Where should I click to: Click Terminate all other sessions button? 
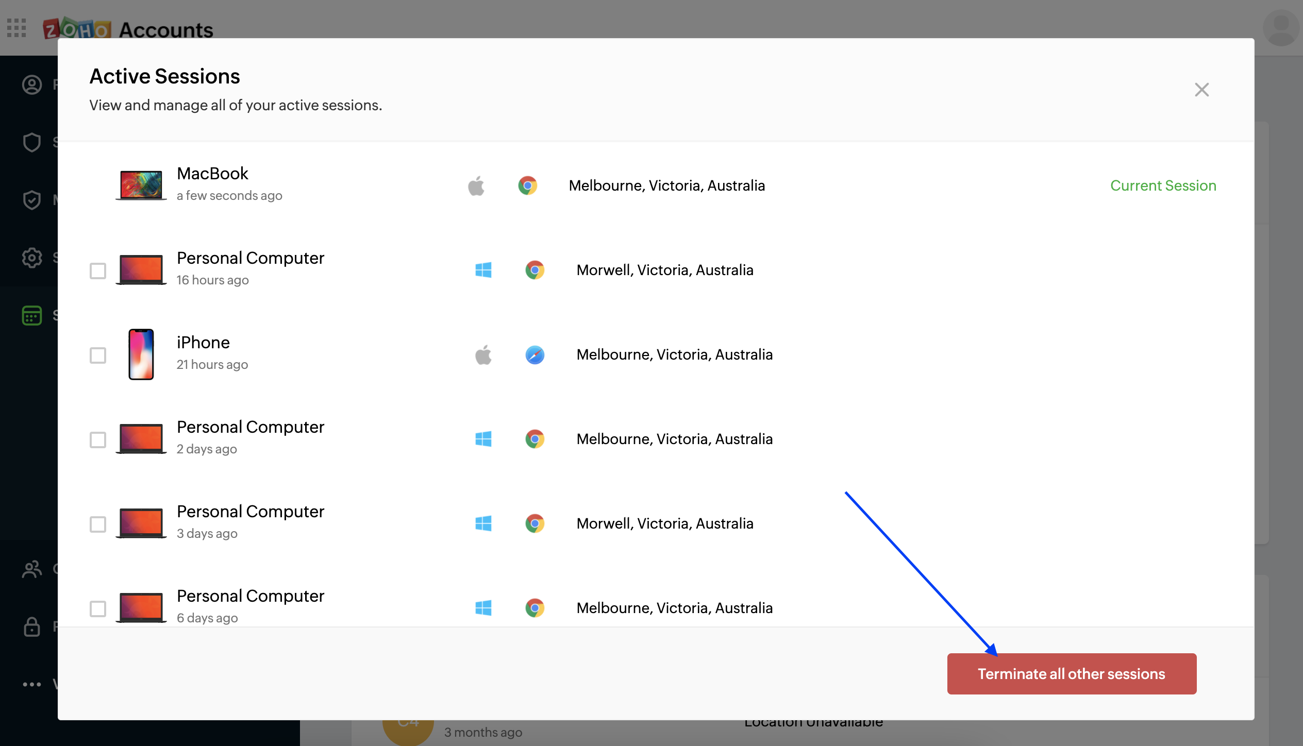point(1072,674)
